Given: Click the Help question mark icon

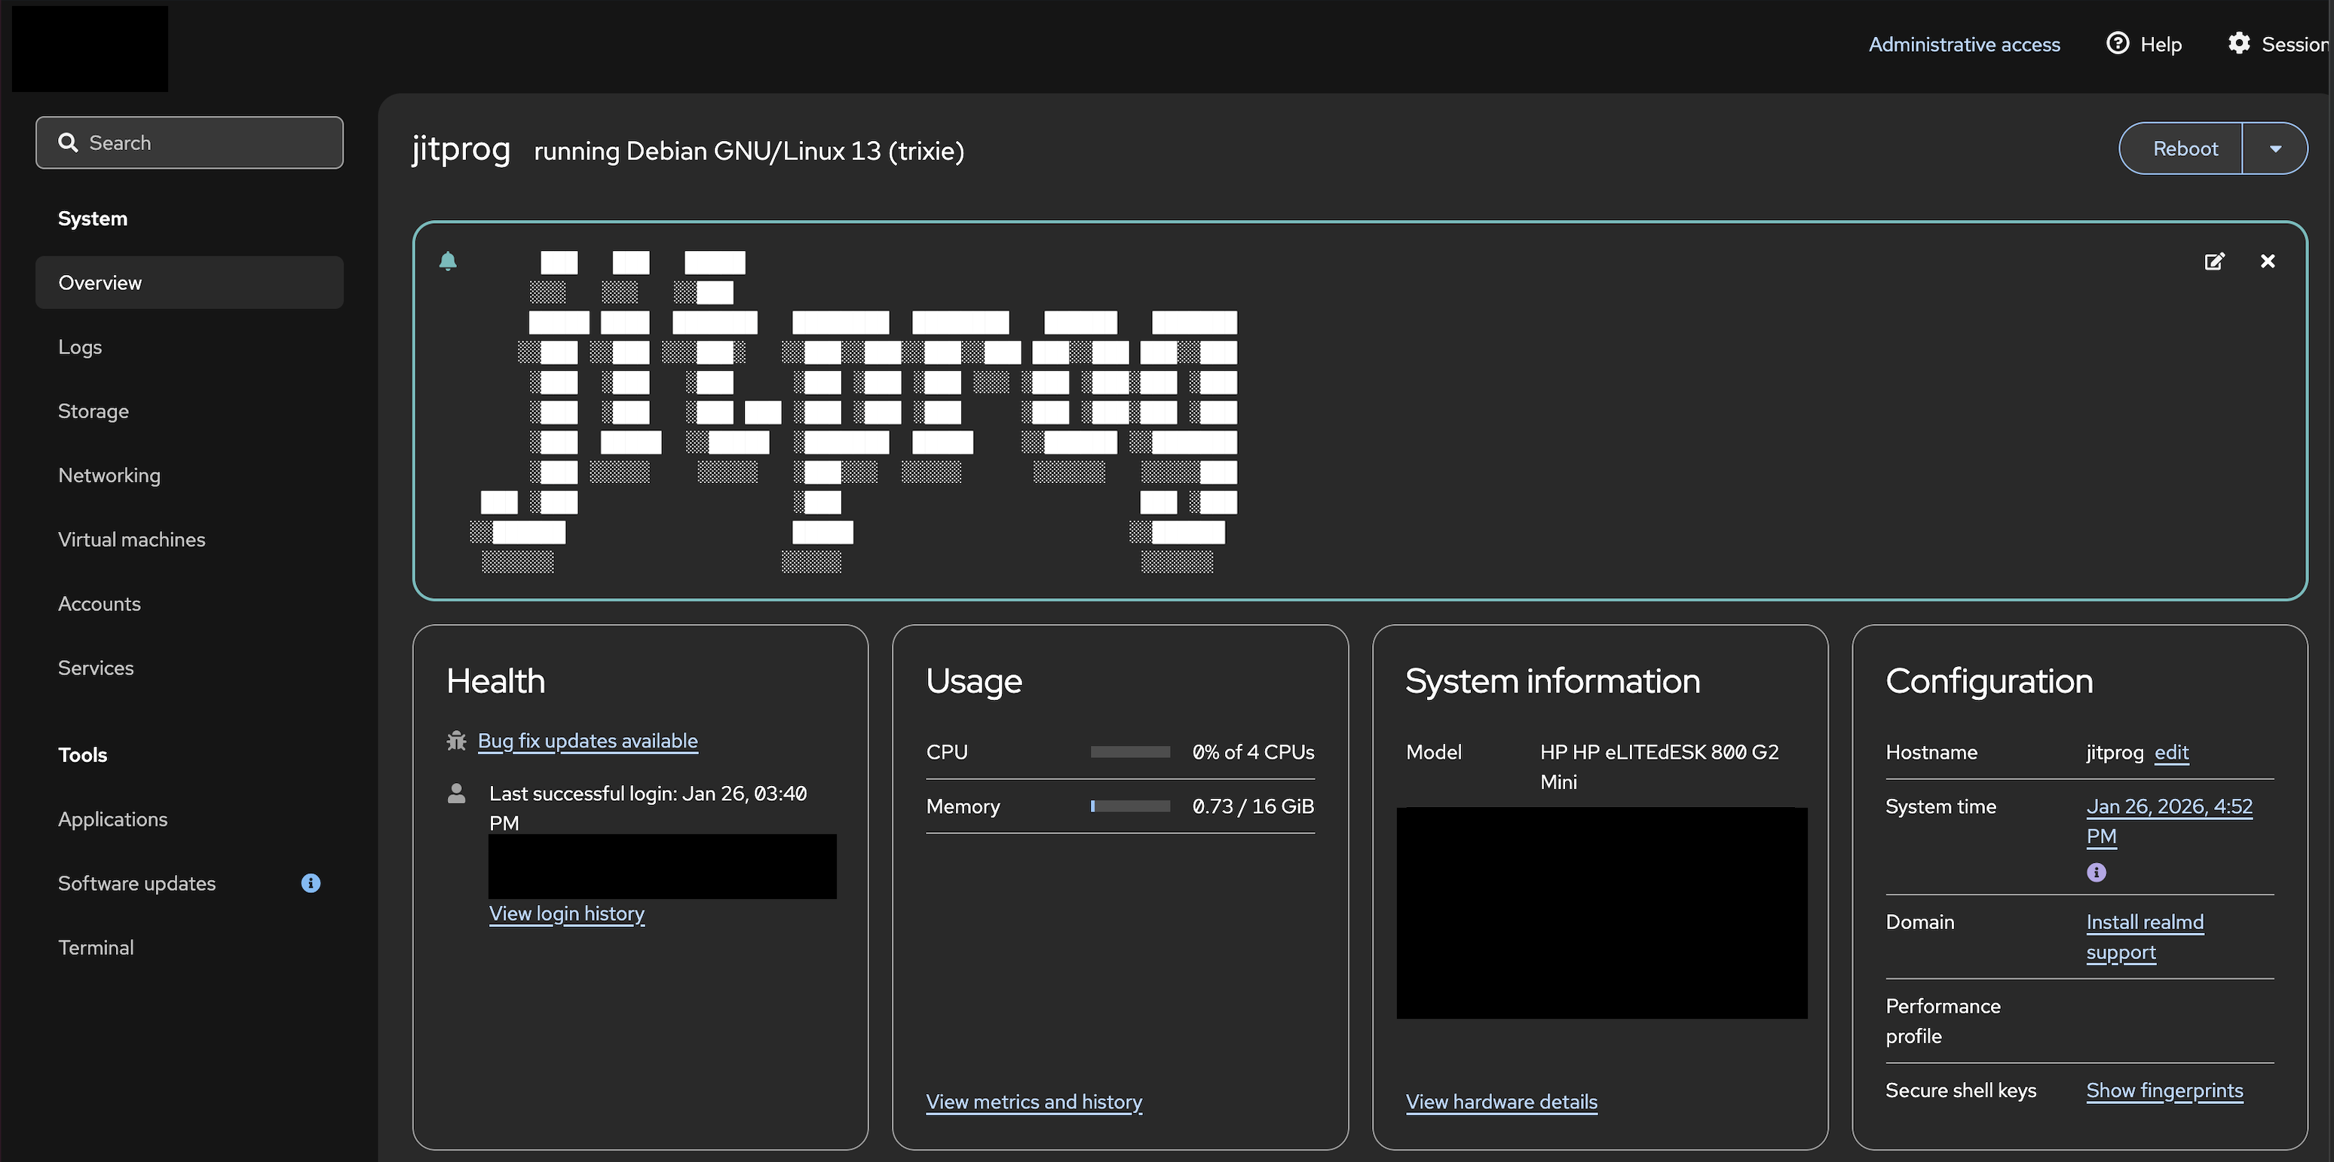Looking at the screenshot, I should click(x=2118, y=44).
